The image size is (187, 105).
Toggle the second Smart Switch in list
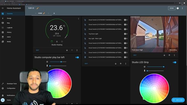tap(126, 24)
